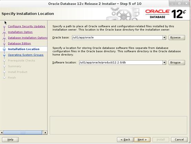Click the Installation Option step bullet

coord(4,32)
